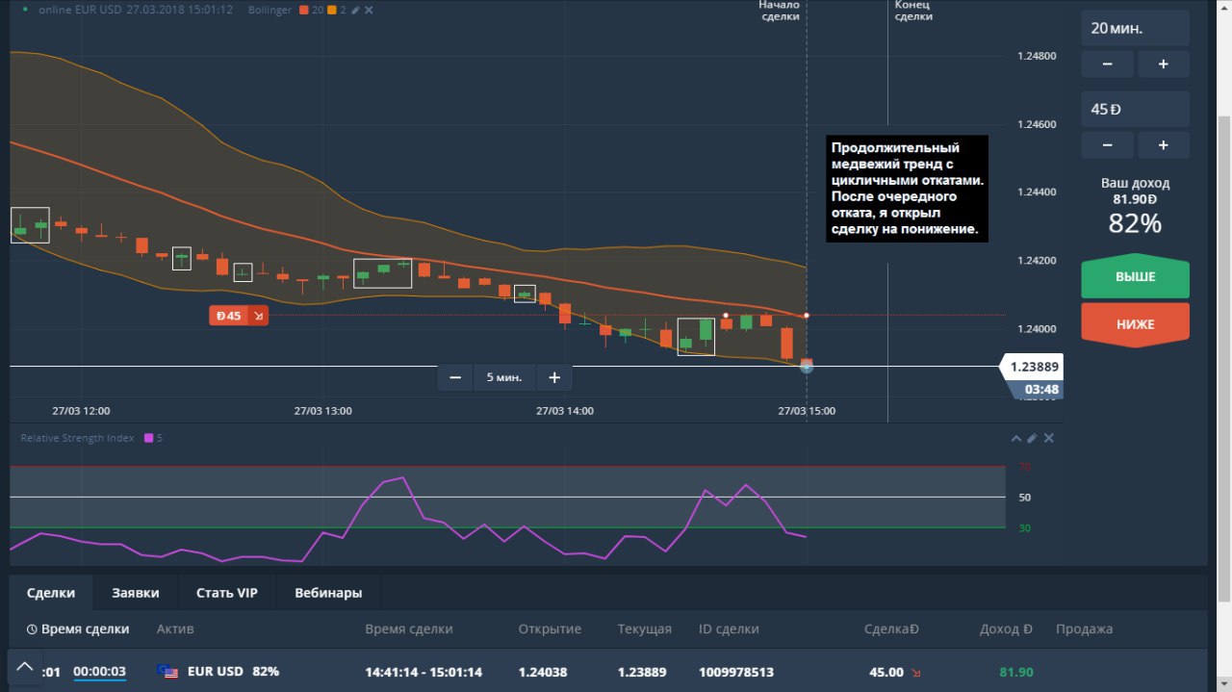Viewport: 1232px width, 692px height.
Task: Open the Вебинары tab
Action: 328,593
